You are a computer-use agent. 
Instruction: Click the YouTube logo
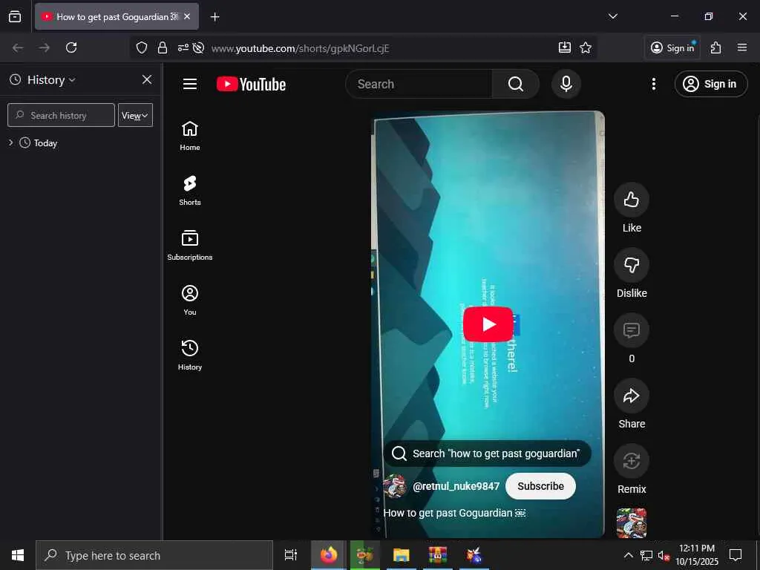point(251,85)
